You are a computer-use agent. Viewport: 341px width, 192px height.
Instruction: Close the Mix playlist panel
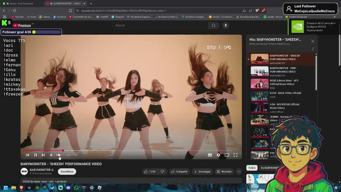(x=313, y=41)
